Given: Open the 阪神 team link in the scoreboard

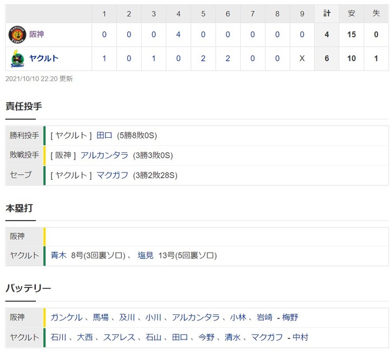Looking at the screenshot, I should (36, 34).
